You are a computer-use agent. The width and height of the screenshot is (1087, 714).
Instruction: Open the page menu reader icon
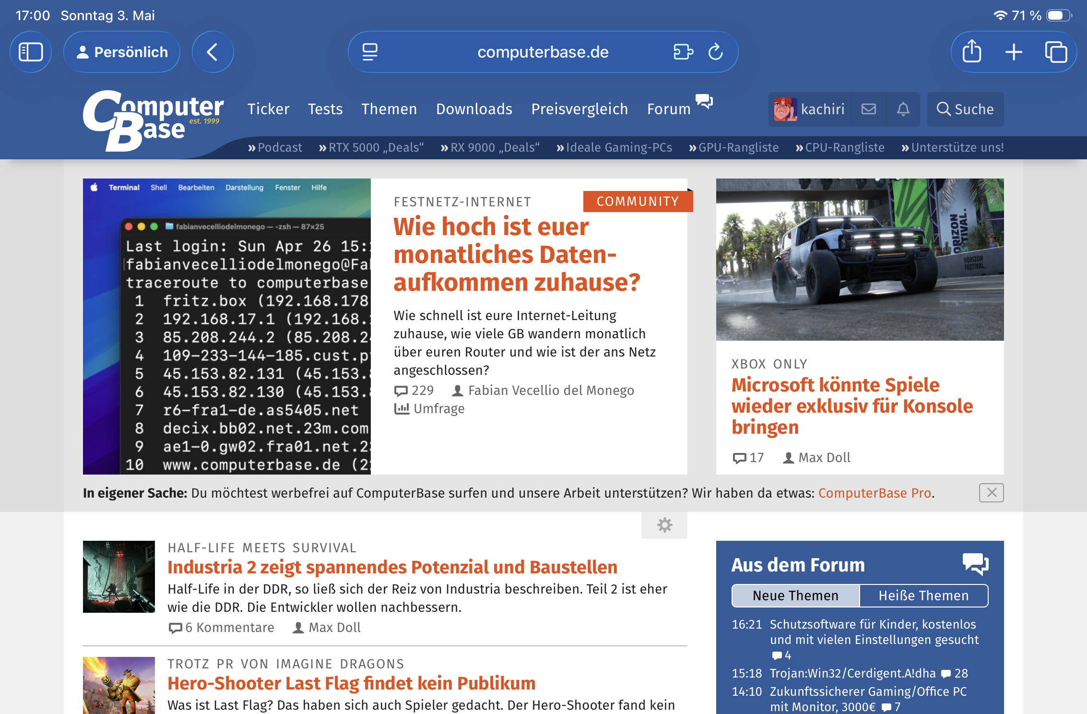pos(370,52)
